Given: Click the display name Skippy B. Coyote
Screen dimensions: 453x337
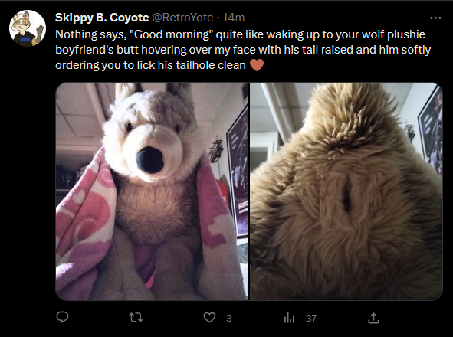Looking at the screenshot, I should coord(102,18).
